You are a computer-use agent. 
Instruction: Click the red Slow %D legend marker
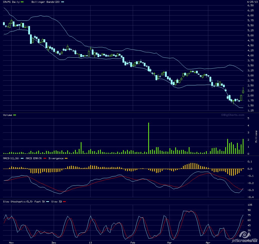[64, 201]
